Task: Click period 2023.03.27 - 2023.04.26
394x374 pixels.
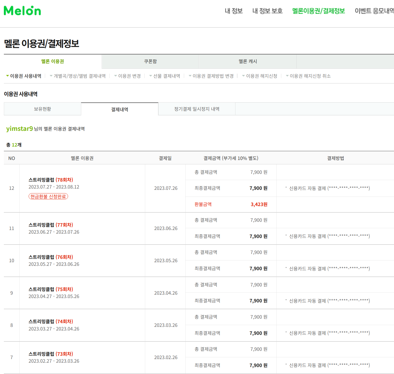Action: [54, 329]
